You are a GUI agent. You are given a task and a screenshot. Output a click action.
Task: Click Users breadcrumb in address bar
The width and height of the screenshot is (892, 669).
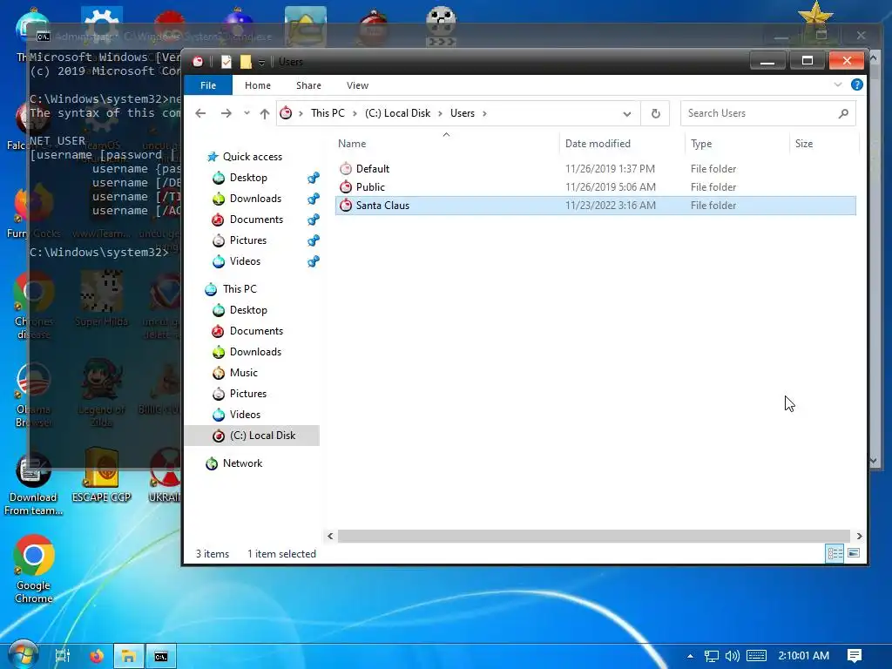click(x=463, y=113)
